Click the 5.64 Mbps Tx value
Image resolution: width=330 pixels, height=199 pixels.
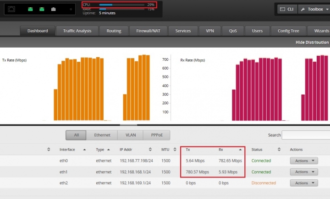click(195, 161)
